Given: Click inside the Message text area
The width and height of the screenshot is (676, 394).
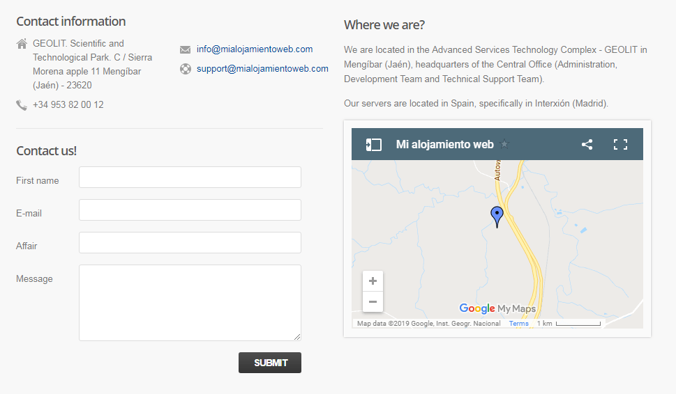Looking at the screenshot, I should tap(190, 303).
